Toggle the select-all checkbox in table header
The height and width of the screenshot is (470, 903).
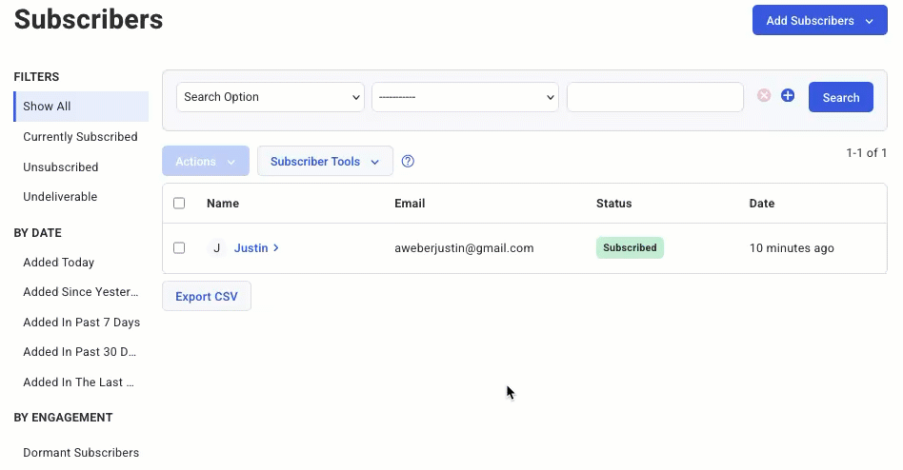[179, 204]
